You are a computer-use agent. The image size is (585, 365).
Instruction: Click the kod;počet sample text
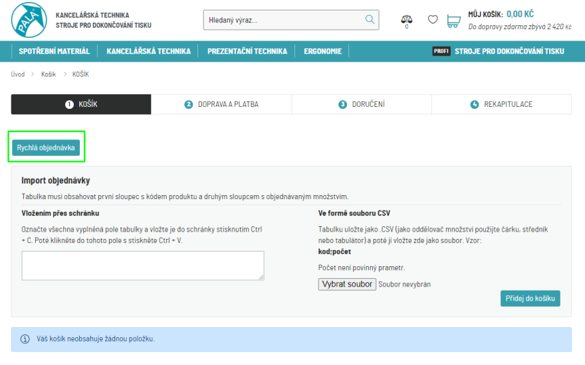pos(334,252)
